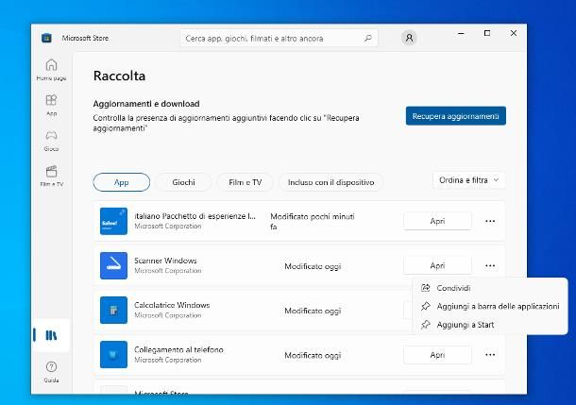Select the Raccolta library icon in sidebar
576x405 pixels.
pyautogui.click(x=51, y=335)
